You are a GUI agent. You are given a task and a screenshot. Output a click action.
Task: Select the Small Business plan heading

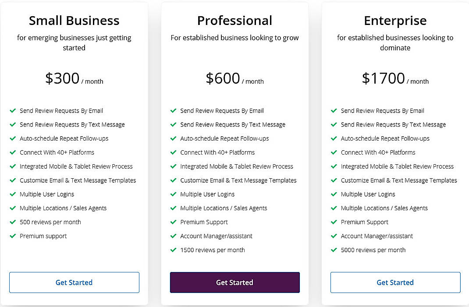pos(74,21)
